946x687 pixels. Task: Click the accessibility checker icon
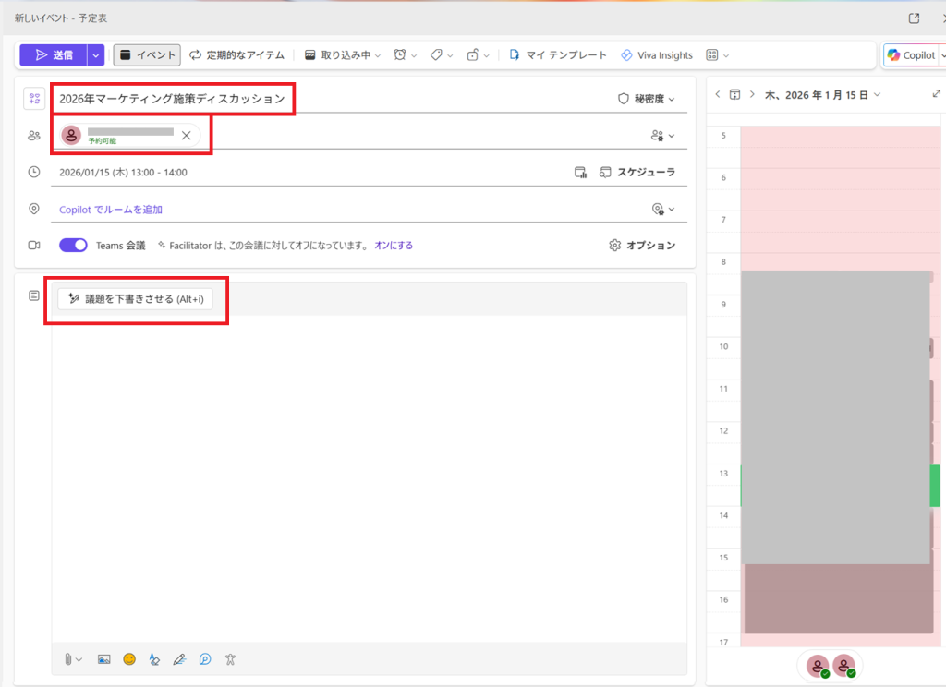point(231,659)
